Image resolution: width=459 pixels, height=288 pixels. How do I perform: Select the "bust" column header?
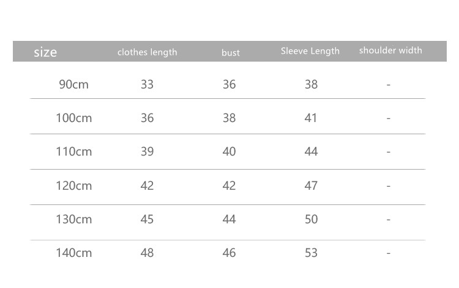pos(231,53)
